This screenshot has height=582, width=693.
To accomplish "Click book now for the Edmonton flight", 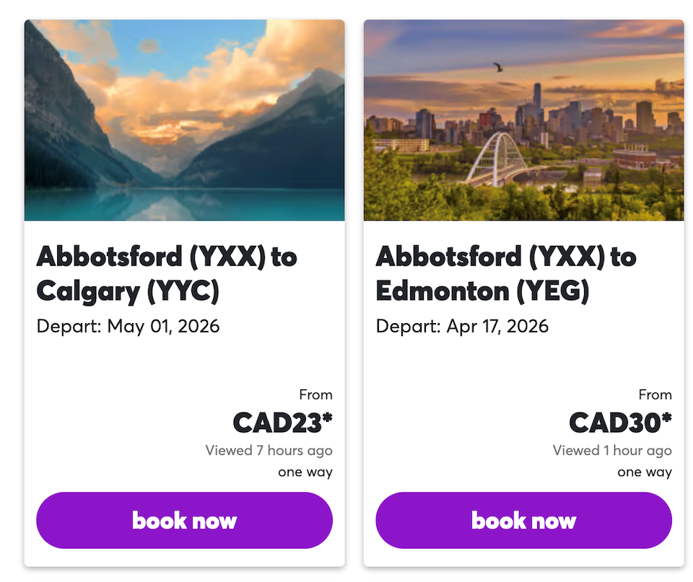I will coord(523,520).
